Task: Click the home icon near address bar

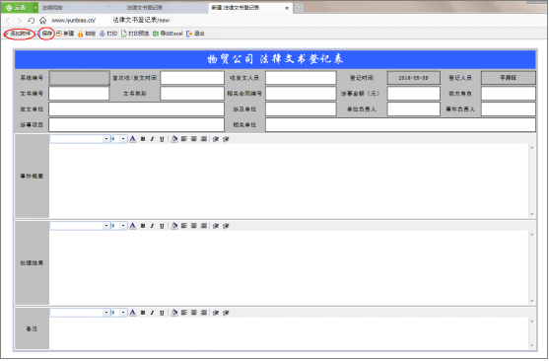Action: click(x=42, y=21)
